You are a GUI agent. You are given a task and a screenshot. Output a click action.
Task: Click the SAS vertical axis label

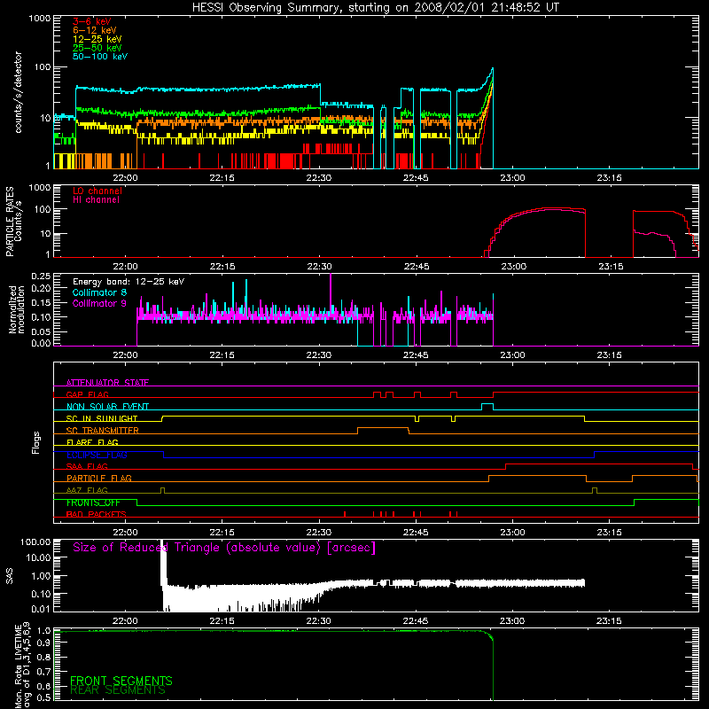10,576
